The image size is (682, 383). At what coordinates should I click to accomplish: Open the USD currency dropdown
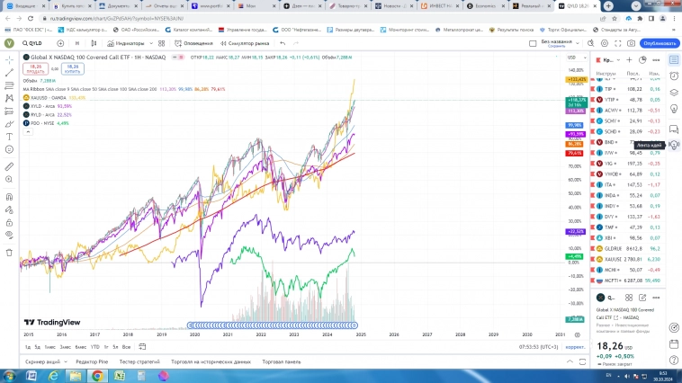tap(577, 58)
